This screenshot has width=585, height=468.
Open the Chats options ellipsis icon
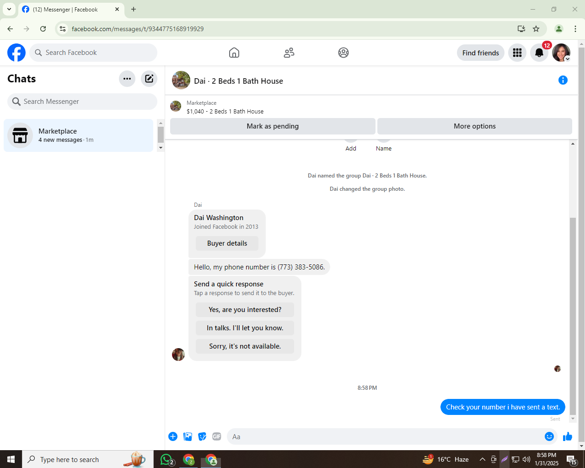[x=127, y=79]
